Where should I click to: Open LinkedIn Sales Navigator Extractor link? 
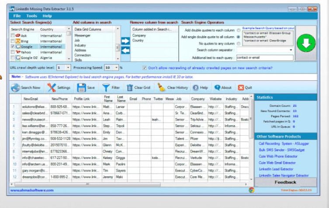[284, 176]
